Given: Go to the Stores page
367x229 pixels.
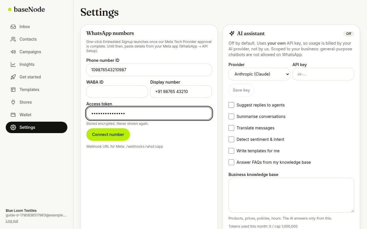Looking at the screenshot, I should tap(36, 102).
